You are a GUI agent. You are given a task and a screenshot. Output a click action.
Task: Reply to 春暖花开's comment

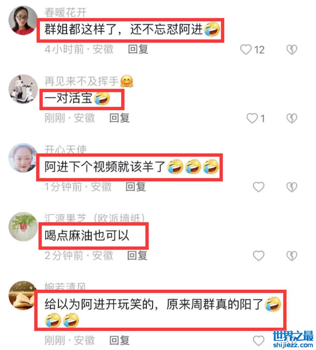click(138, 49)
